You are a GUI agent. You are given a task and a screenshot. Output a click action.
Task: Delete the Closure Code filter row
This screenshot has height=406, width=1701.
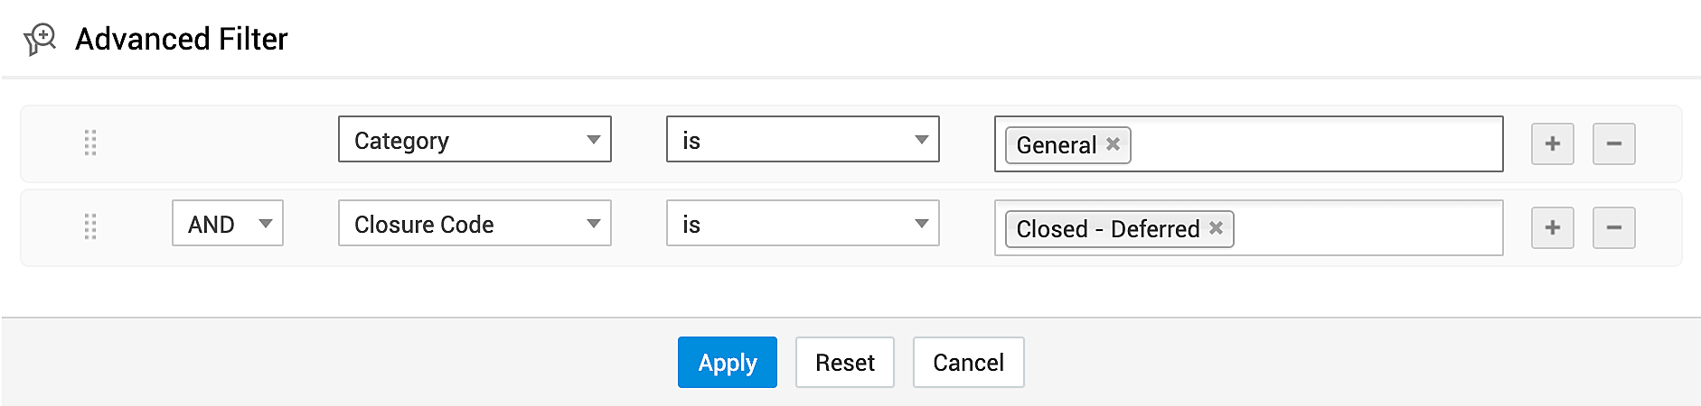(x=1613, y=227)
